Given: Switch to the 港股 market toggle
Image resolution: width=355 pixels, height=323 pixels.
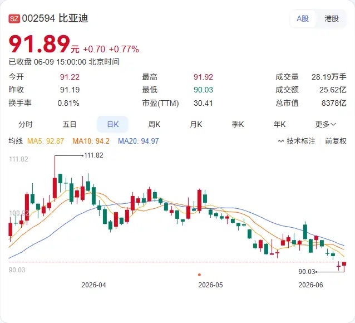Looking at the screenshot, I should click(x=332, y=18).
